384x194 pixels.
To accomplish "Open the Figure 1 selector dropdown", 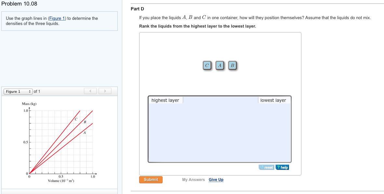I will tap(18, 91).
